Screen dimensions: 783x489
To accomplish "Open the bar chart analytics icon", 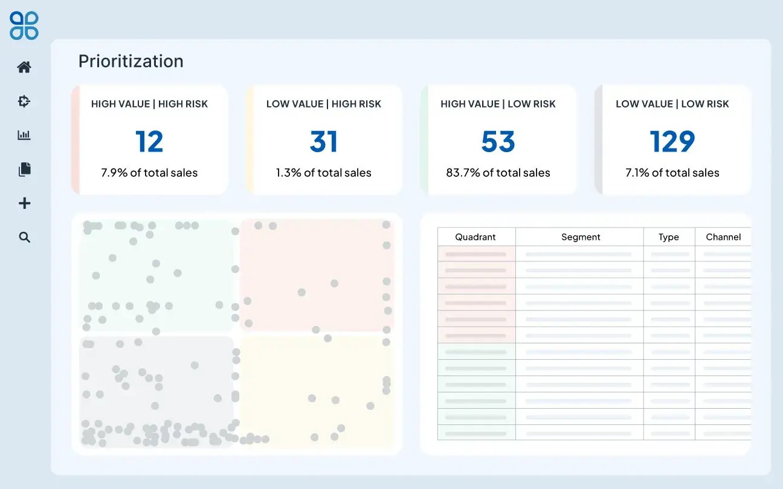I will (x=24, y=135).
